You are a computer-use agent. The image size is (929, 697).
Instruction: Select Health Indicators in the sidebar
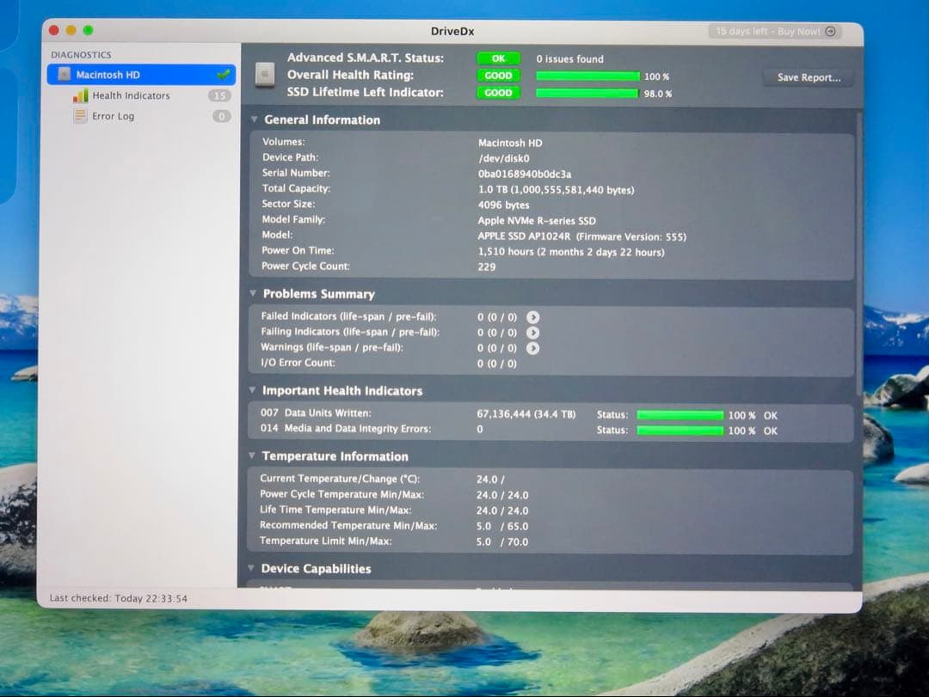click(131, 95)
